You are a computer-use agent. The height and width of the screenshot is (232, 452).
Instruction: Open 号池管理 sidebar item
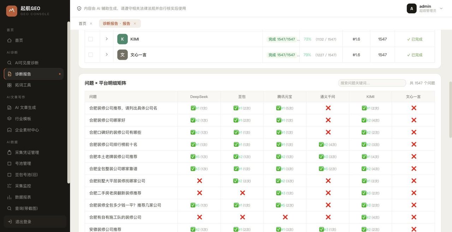34,164
